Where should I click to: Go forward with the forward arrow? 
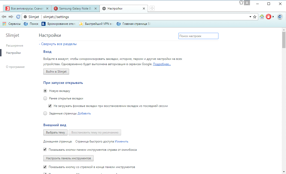[x=11, y=17]
